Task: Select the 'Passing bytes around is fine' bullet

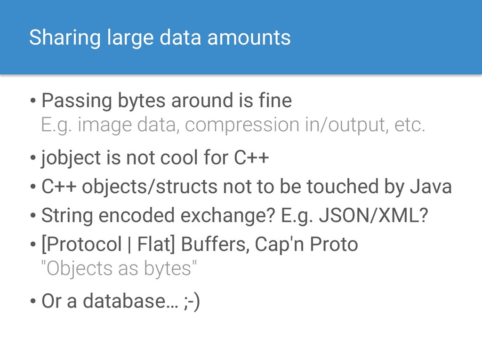Action: click(x=167, y=101)
